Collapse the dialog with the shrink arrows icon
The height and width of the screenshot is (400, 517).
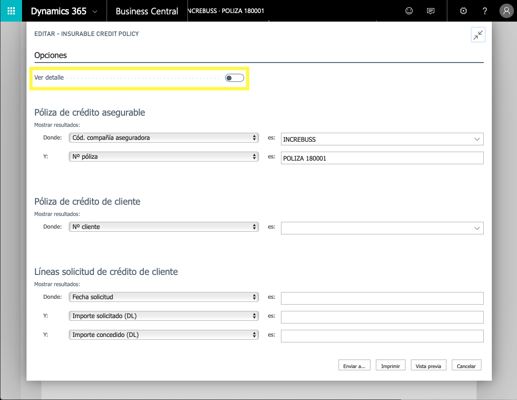[478, 35]
